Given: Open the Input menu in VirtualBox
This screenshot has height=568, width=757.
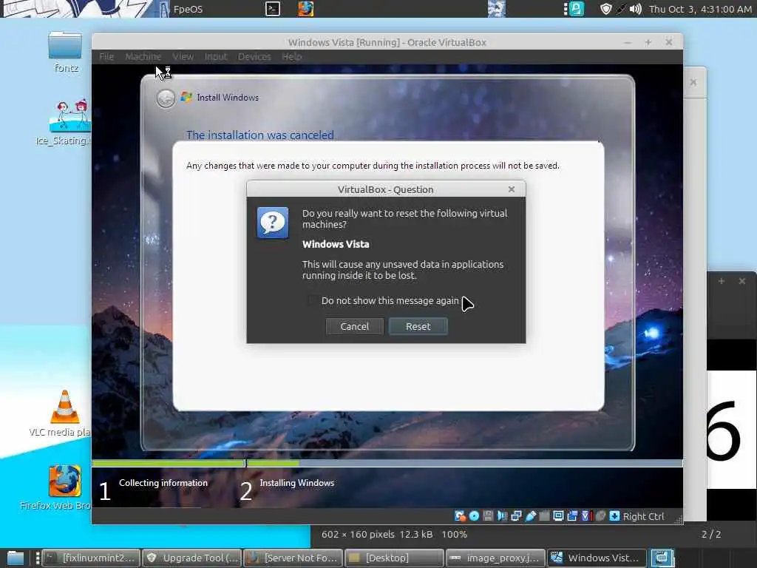Looking at the screenshot, I should pos(215,56).
